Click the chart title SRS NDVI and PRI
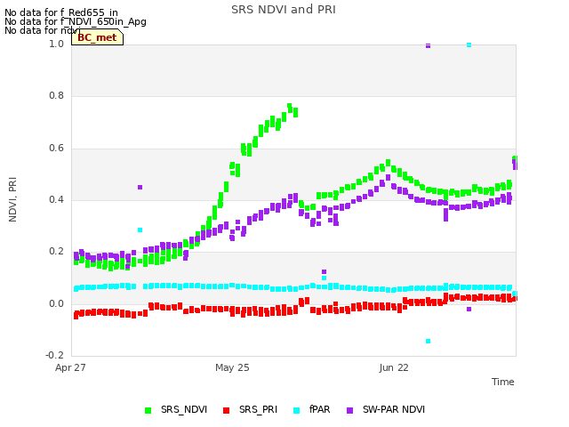Screen dimensions: 569x427 (x=284, y=10)
